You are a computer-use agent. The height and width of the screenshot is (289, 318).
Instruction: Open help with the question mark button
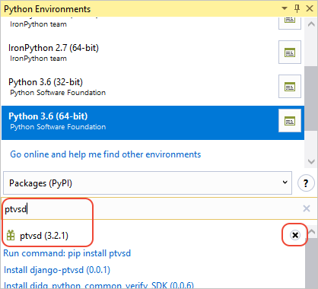tap(306, 183)
